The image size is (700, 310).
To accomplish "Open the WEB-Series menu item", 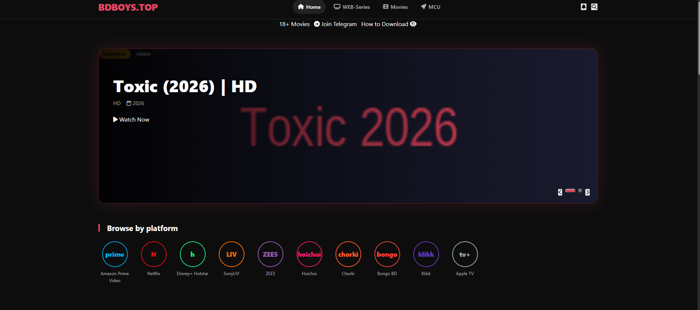I will click(352, 7).
